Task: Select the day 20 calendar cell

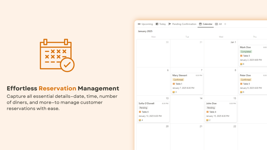Action: point(153,137)
